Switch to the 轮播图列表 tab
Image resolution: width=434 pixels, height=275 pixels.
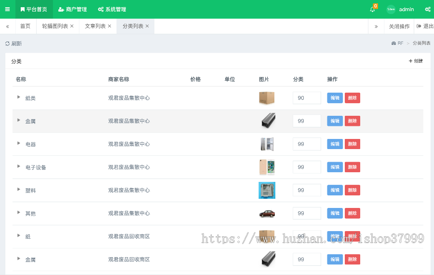tap(55, 26)
